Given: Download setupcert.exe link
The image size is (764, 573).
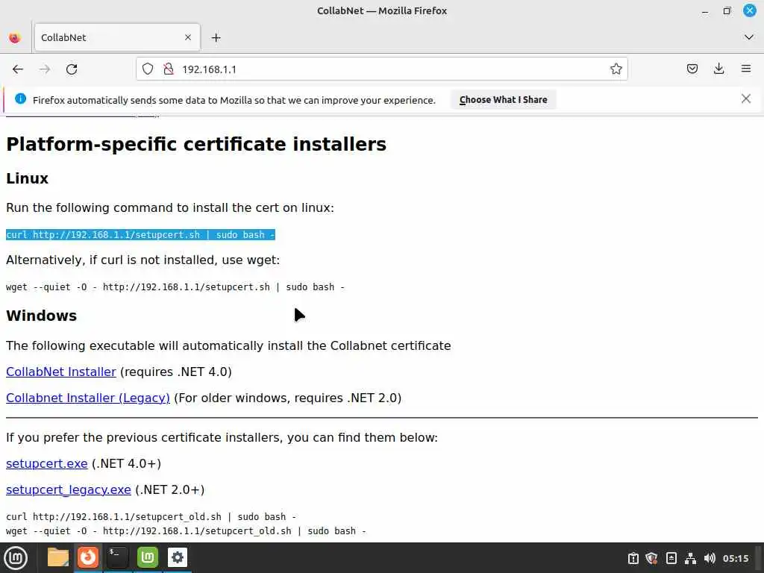Looking at the screenshot, I should 47,464.
